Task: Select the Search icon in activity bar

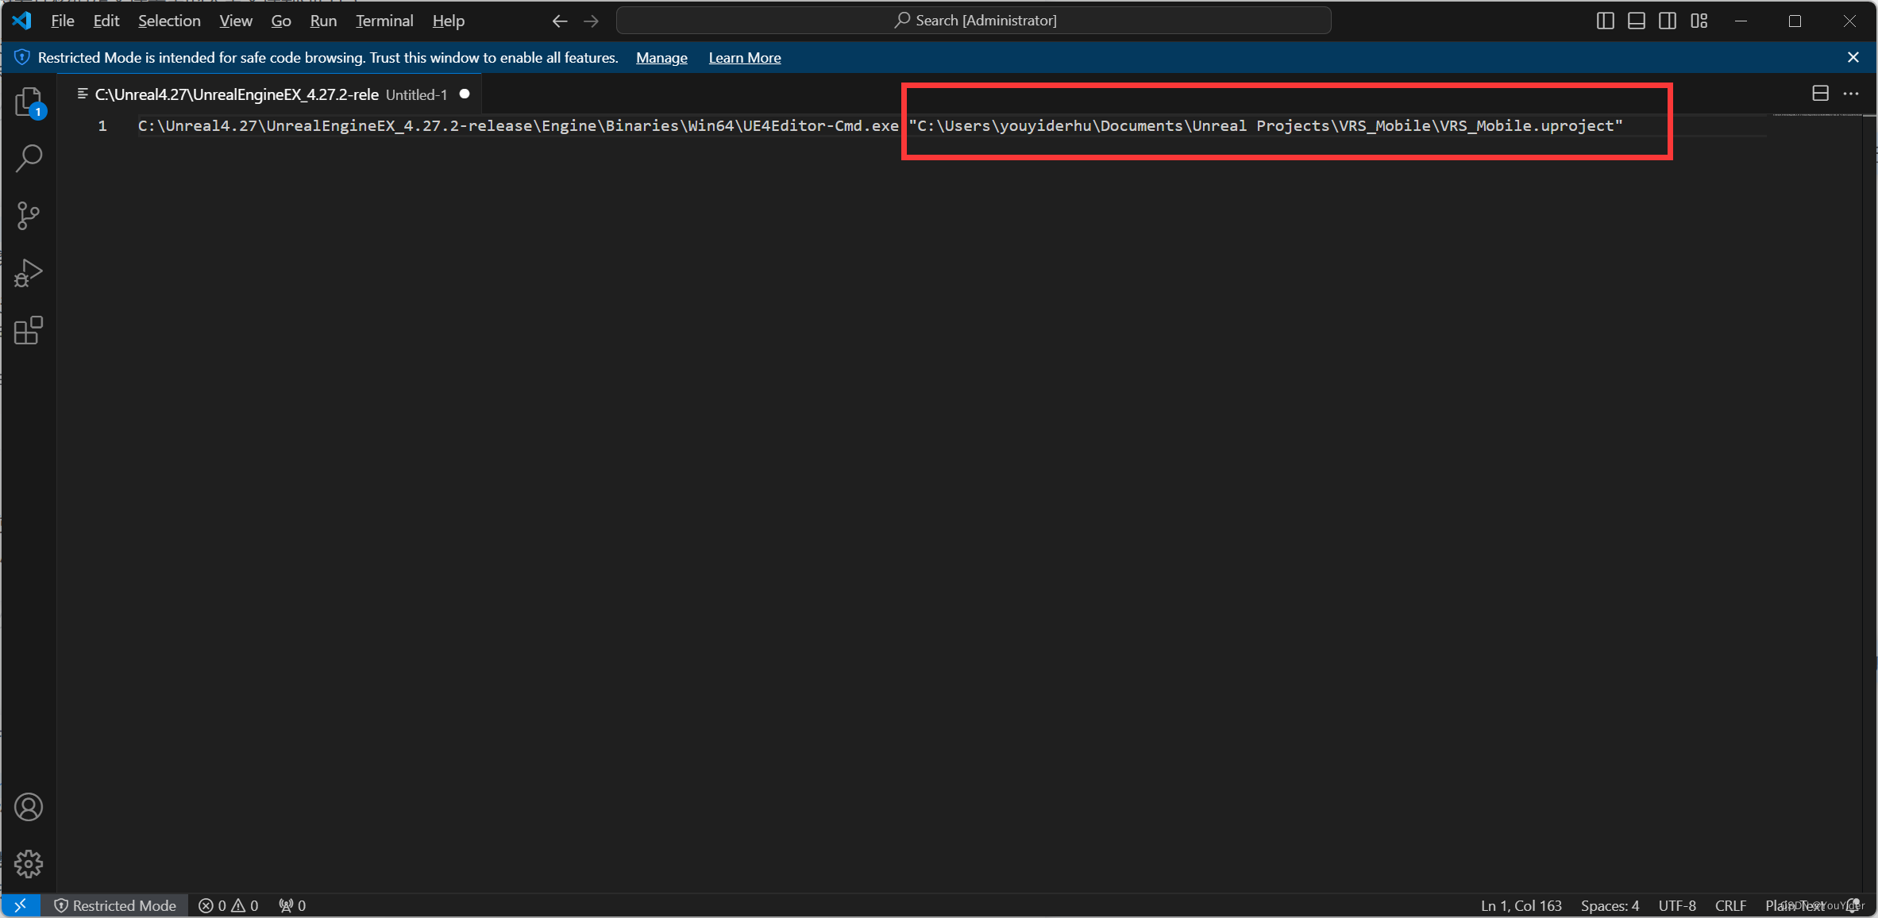Action: pos(29,159)
